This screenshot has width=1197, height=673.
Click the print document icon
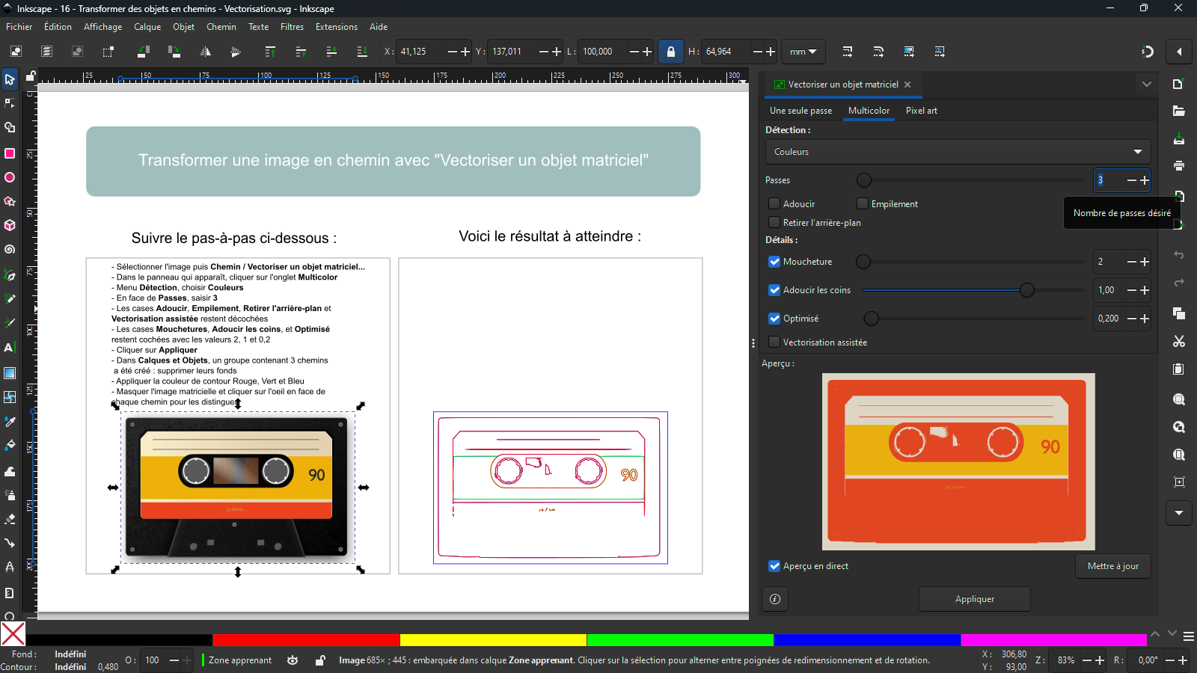(1179, 166)
